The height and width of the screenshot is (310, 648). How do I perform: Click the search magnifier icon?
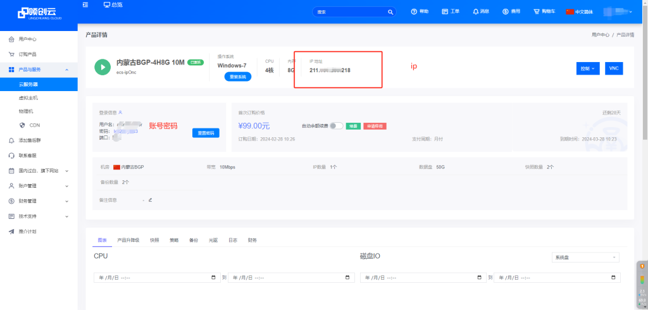[x=390, y=11]
